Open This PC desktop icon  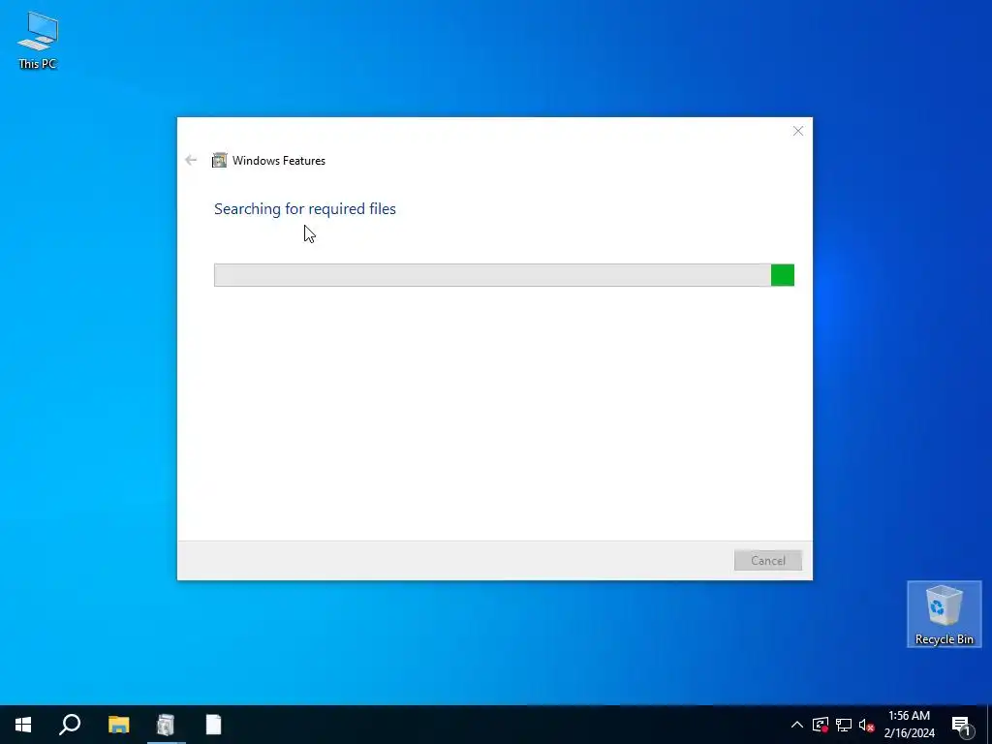[x=38, y=40]
